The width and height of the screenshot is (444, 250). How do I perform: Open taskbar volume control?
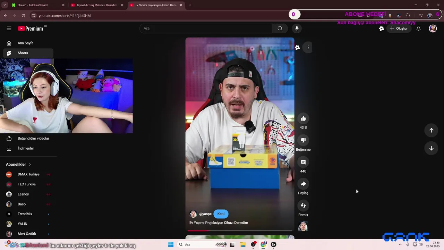tap(421, 245)
